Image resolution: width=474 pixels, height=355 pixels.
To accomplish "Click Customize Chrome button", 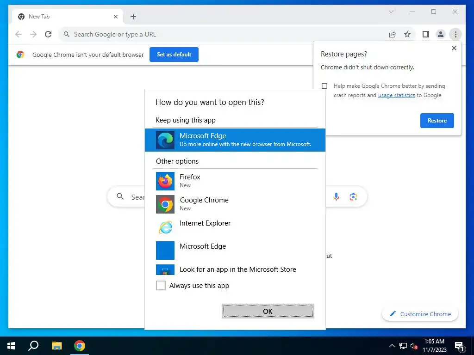I will [x=420, y=314].
